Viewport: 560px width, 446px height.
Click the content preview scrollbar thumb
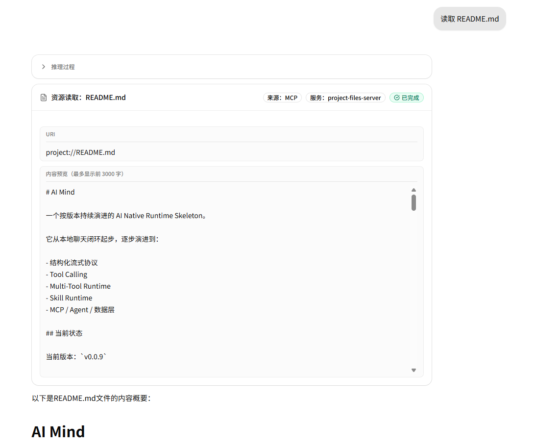click(414, 202)
